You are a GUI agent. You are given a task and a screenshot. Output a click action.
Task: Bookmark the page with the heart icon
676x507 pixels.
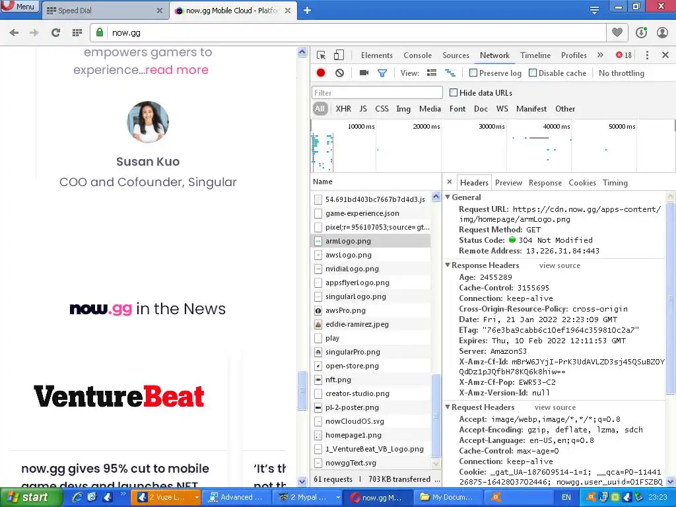click(x=617, y=32)
